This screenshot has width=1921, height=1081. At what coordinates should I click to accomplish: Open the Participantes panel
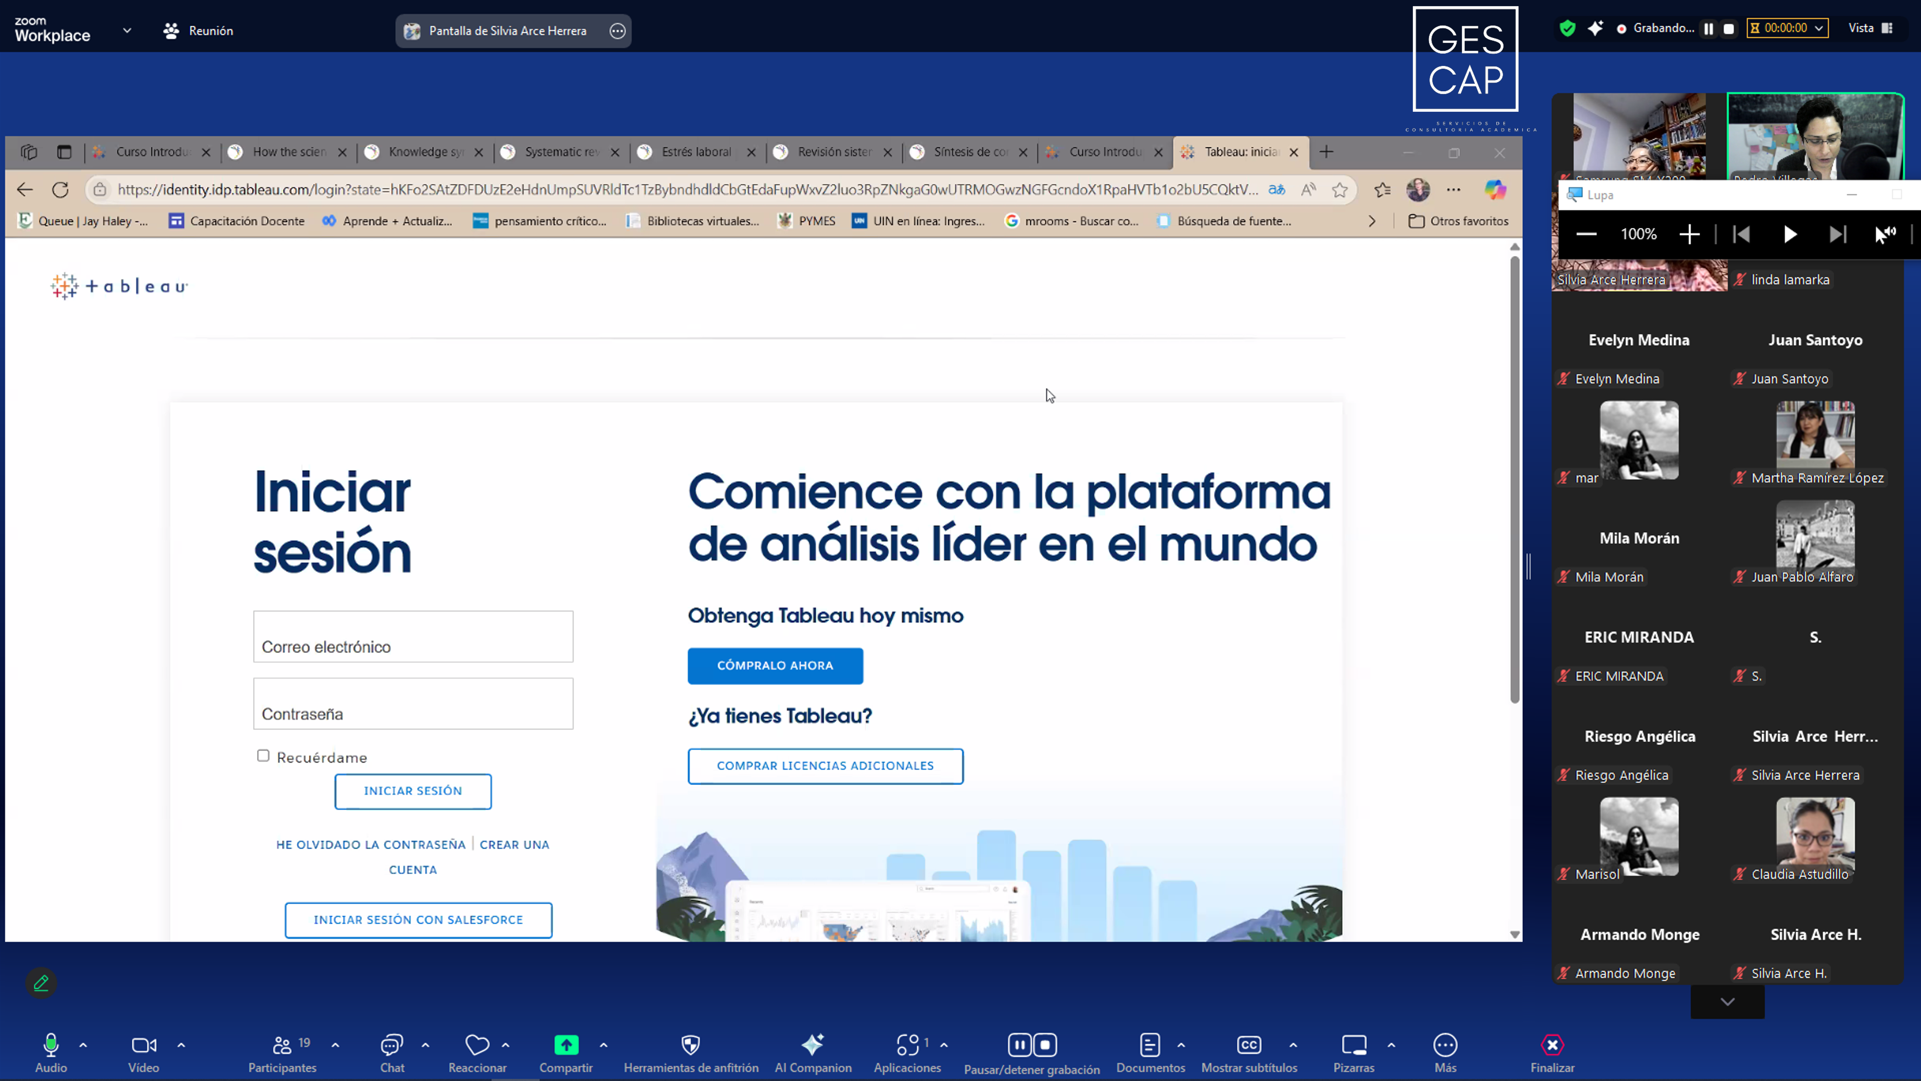(x=282, y=1045)
